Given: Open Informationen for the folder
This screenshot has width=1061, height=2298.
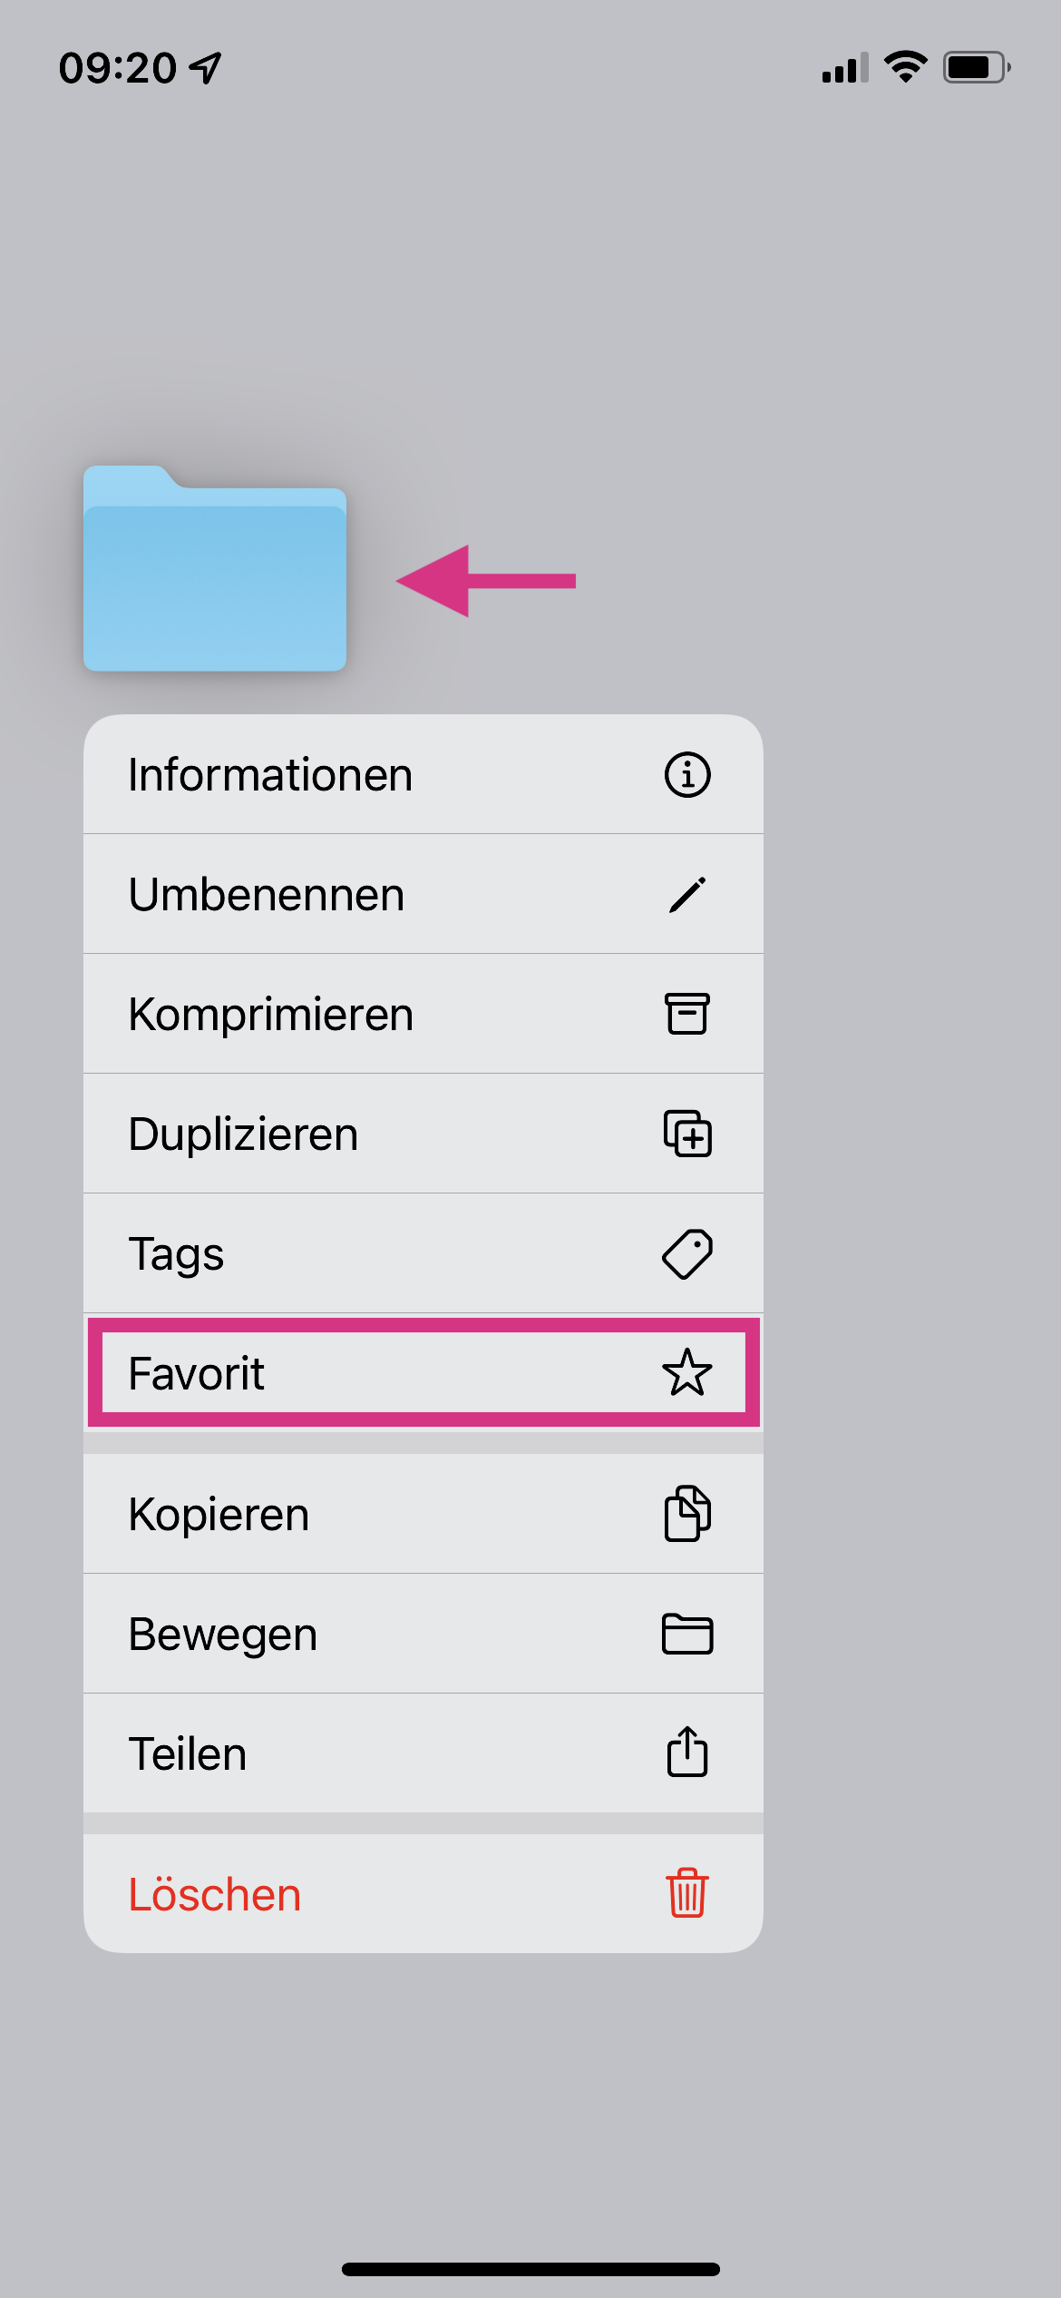Looking at the screenshot, I should pyautogui.click(x=270, y=775).
